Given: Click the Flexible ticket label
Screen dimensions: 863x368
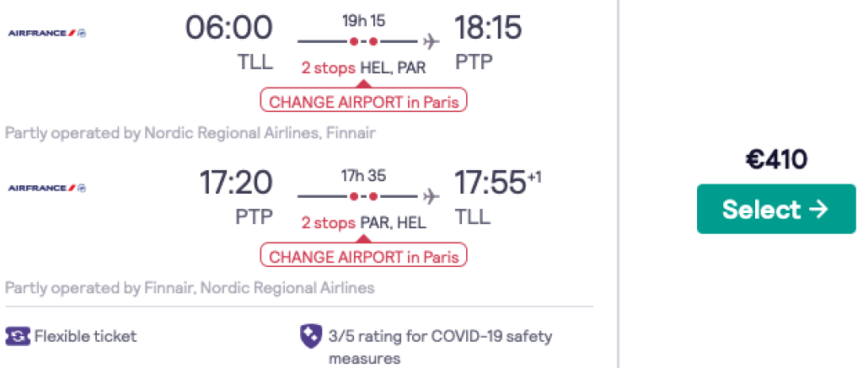Looking at the screenshot, I should coord(85,337).
